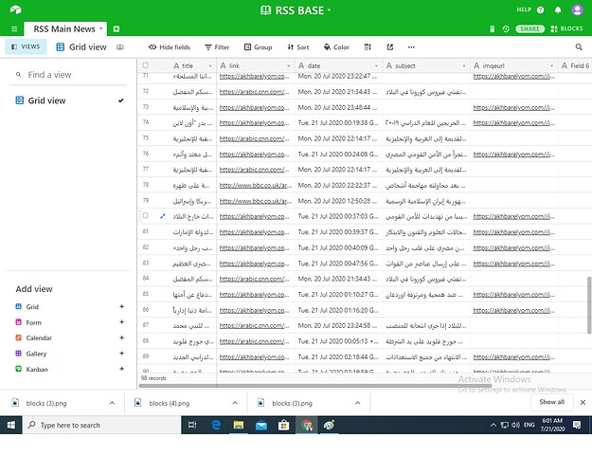Screen dimensions: 592x474
Task: Open Windows action center notifications icon
Action: tap(577, 426)
